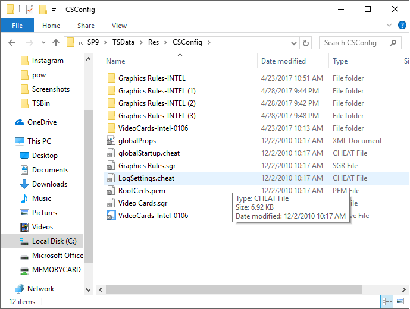The image size is (410, 309).
Task: Click the New Folder icon in title bar
Action: point(43,10)
